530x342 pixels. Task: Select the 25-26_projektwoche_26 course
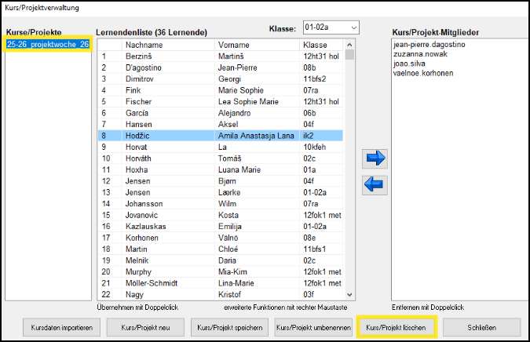coord(47,45)
